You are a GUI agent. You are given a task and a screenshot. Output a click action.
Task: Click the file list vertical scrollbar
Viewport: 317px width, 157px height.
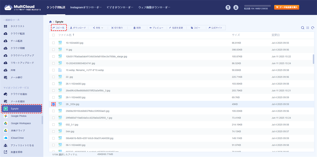pyautogui.click(x=314, y=59)
